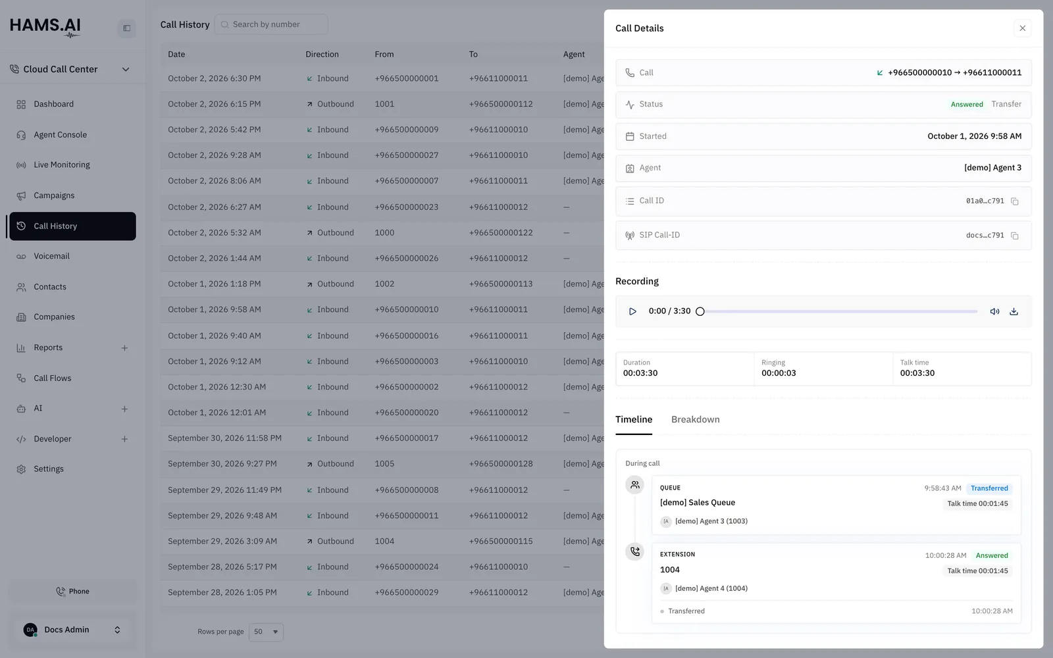
Task: Sort by the Date column header
Action: pyautogui.click(x=176, y=55)
